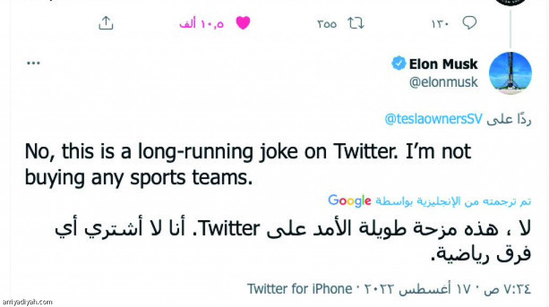This screenshot has height=307, width=549.
Task: Open the three-dot more options menu
Action: point(33,63)
